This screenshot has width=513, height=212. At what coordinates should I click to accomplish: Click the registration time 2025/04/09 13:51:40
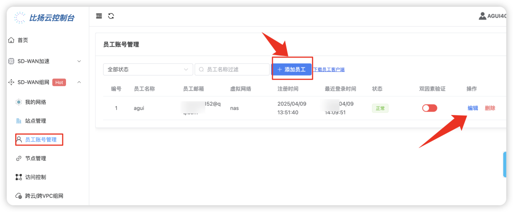pos(292,108)
